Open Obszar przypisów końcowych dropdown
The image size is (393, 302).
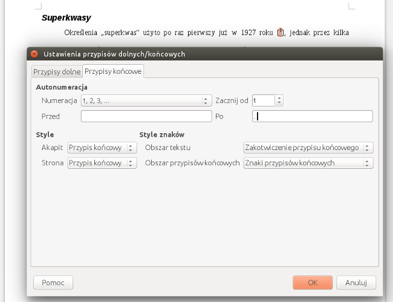click(308, 163)
